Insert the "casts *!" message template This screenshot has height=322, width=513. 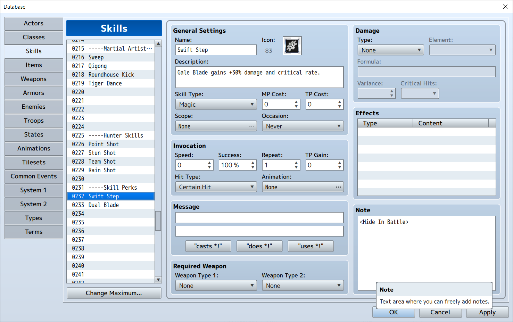click(x=208, y=246)
